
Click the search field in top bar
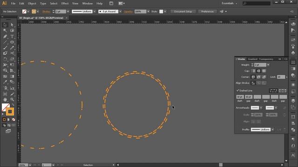[x=257, y=3]
